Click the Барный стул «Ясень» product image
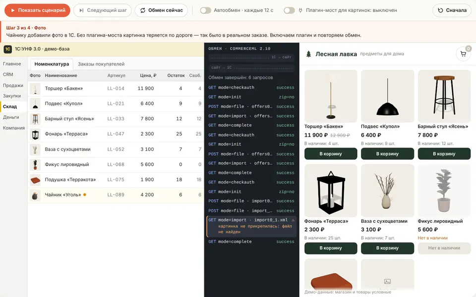Screen dimensions: 476x297 click(444, 96)
